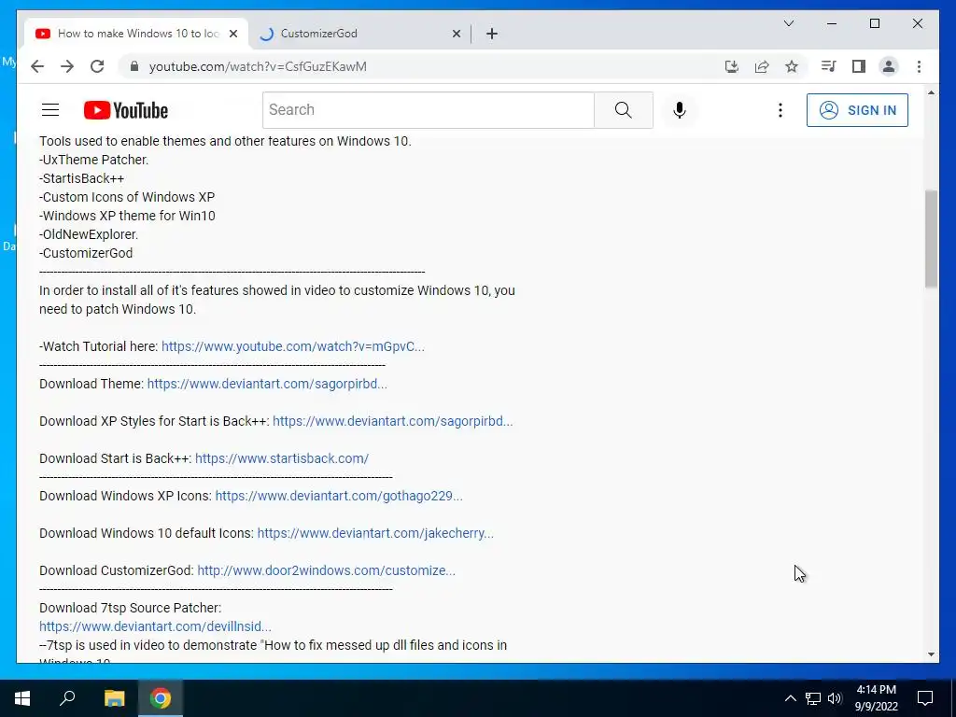Viewport: 956px width, 717px height.
Task: Open the network icon in system tray
Action: coord(813,698)
